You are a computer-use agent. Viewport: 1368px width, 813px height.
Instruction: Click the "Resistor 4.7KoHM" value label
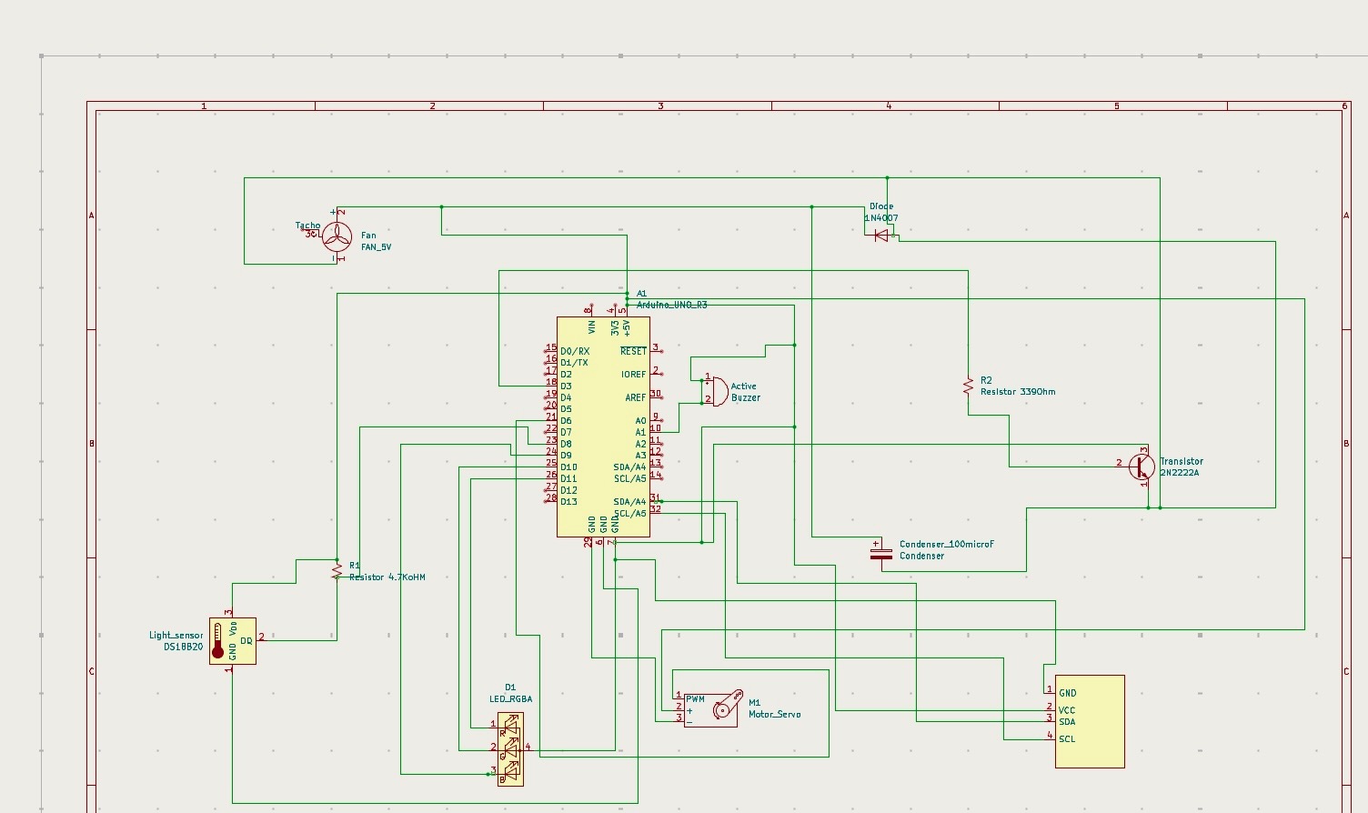tap(387, 577)
